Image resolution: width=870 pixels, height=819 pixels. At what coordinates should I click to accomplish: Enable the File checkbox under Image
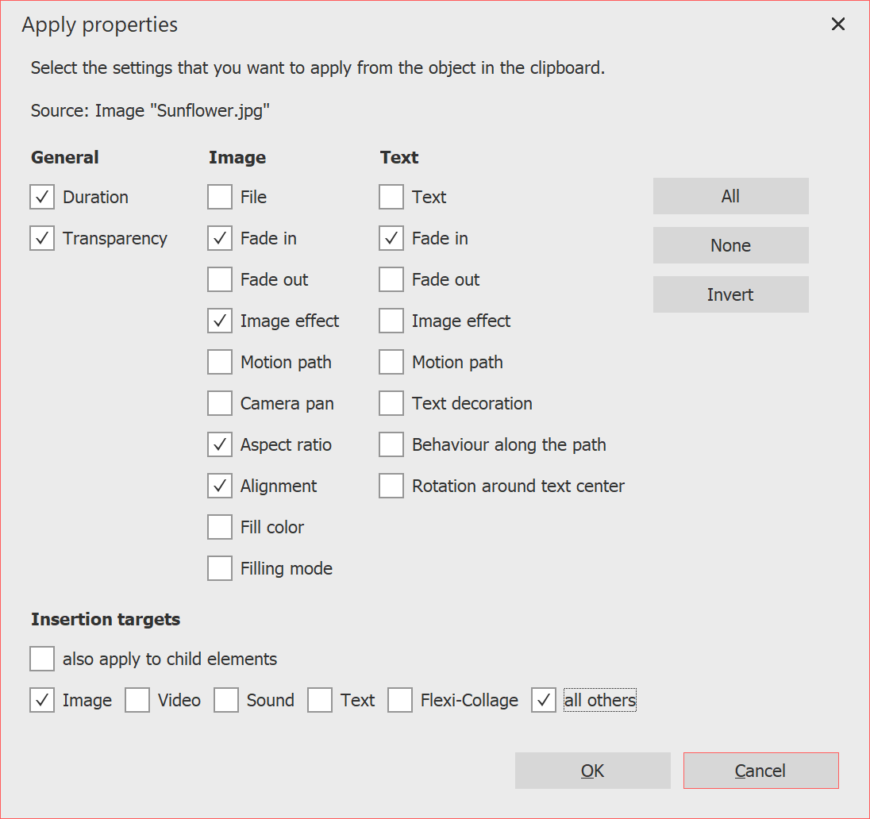coord(220,197)
